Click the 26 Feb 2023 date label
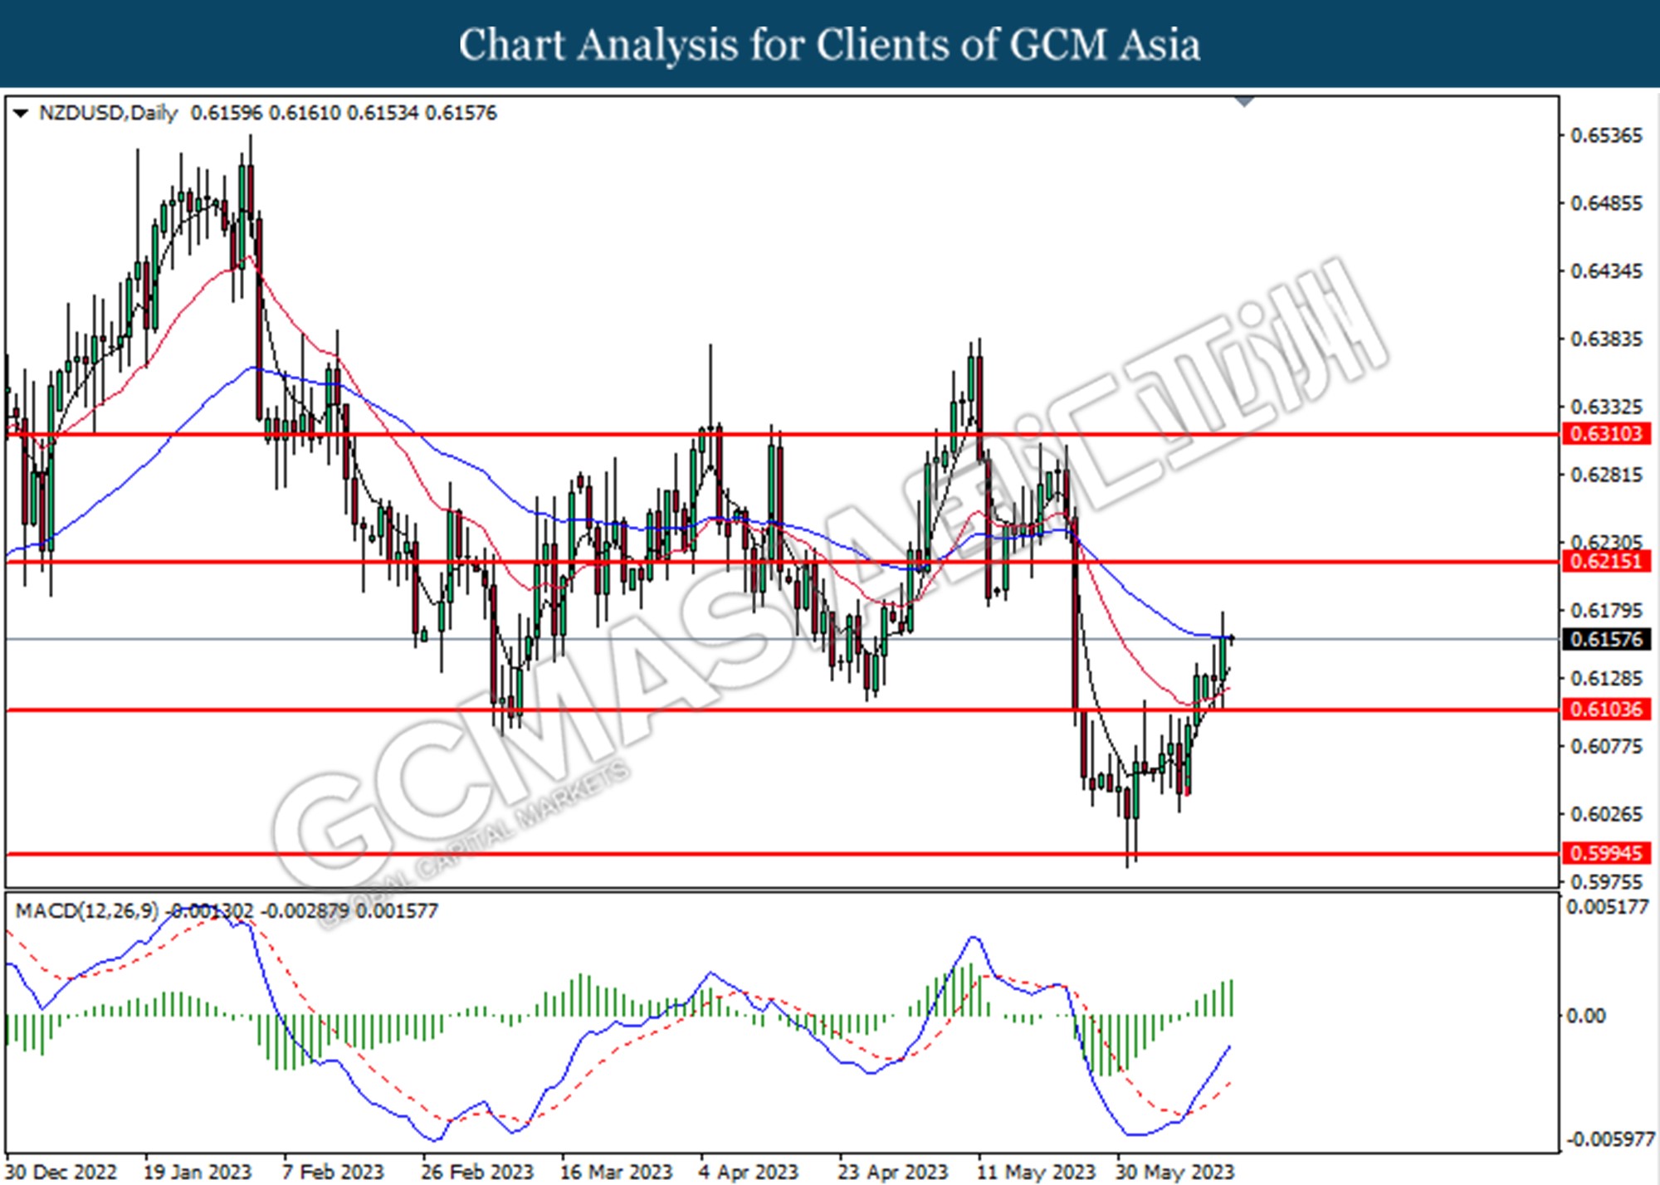This screenshot has height=1185, width=1660. point(477,1172)
